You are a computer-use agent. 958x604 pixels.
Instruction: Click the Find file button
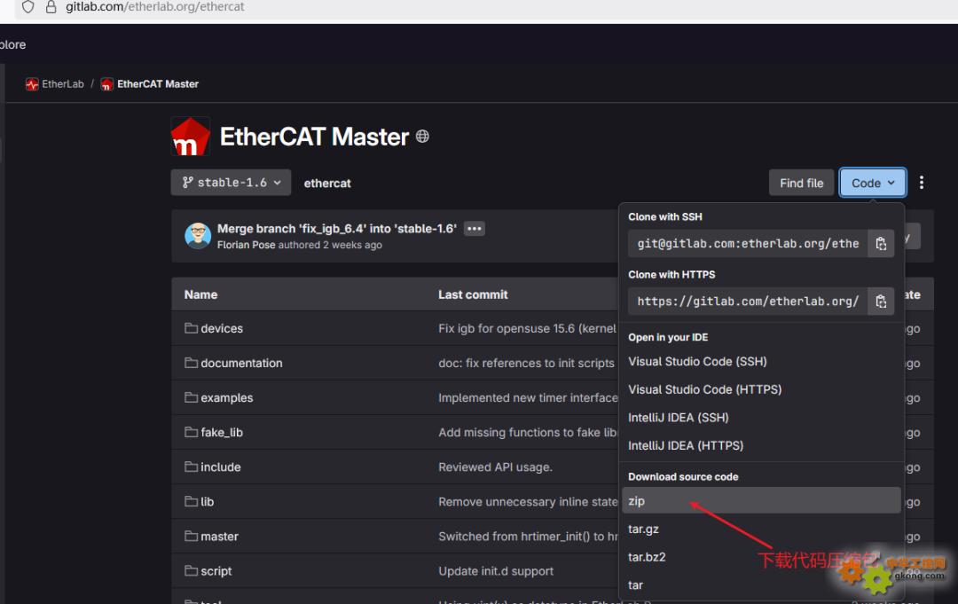click(801, 183)
